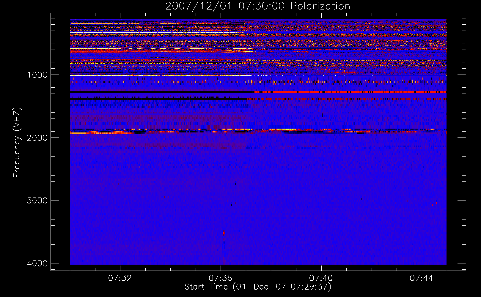Click the 1000 frequency tick label
The height and width of the screenshot is (297, 481).
coord(37,75)
